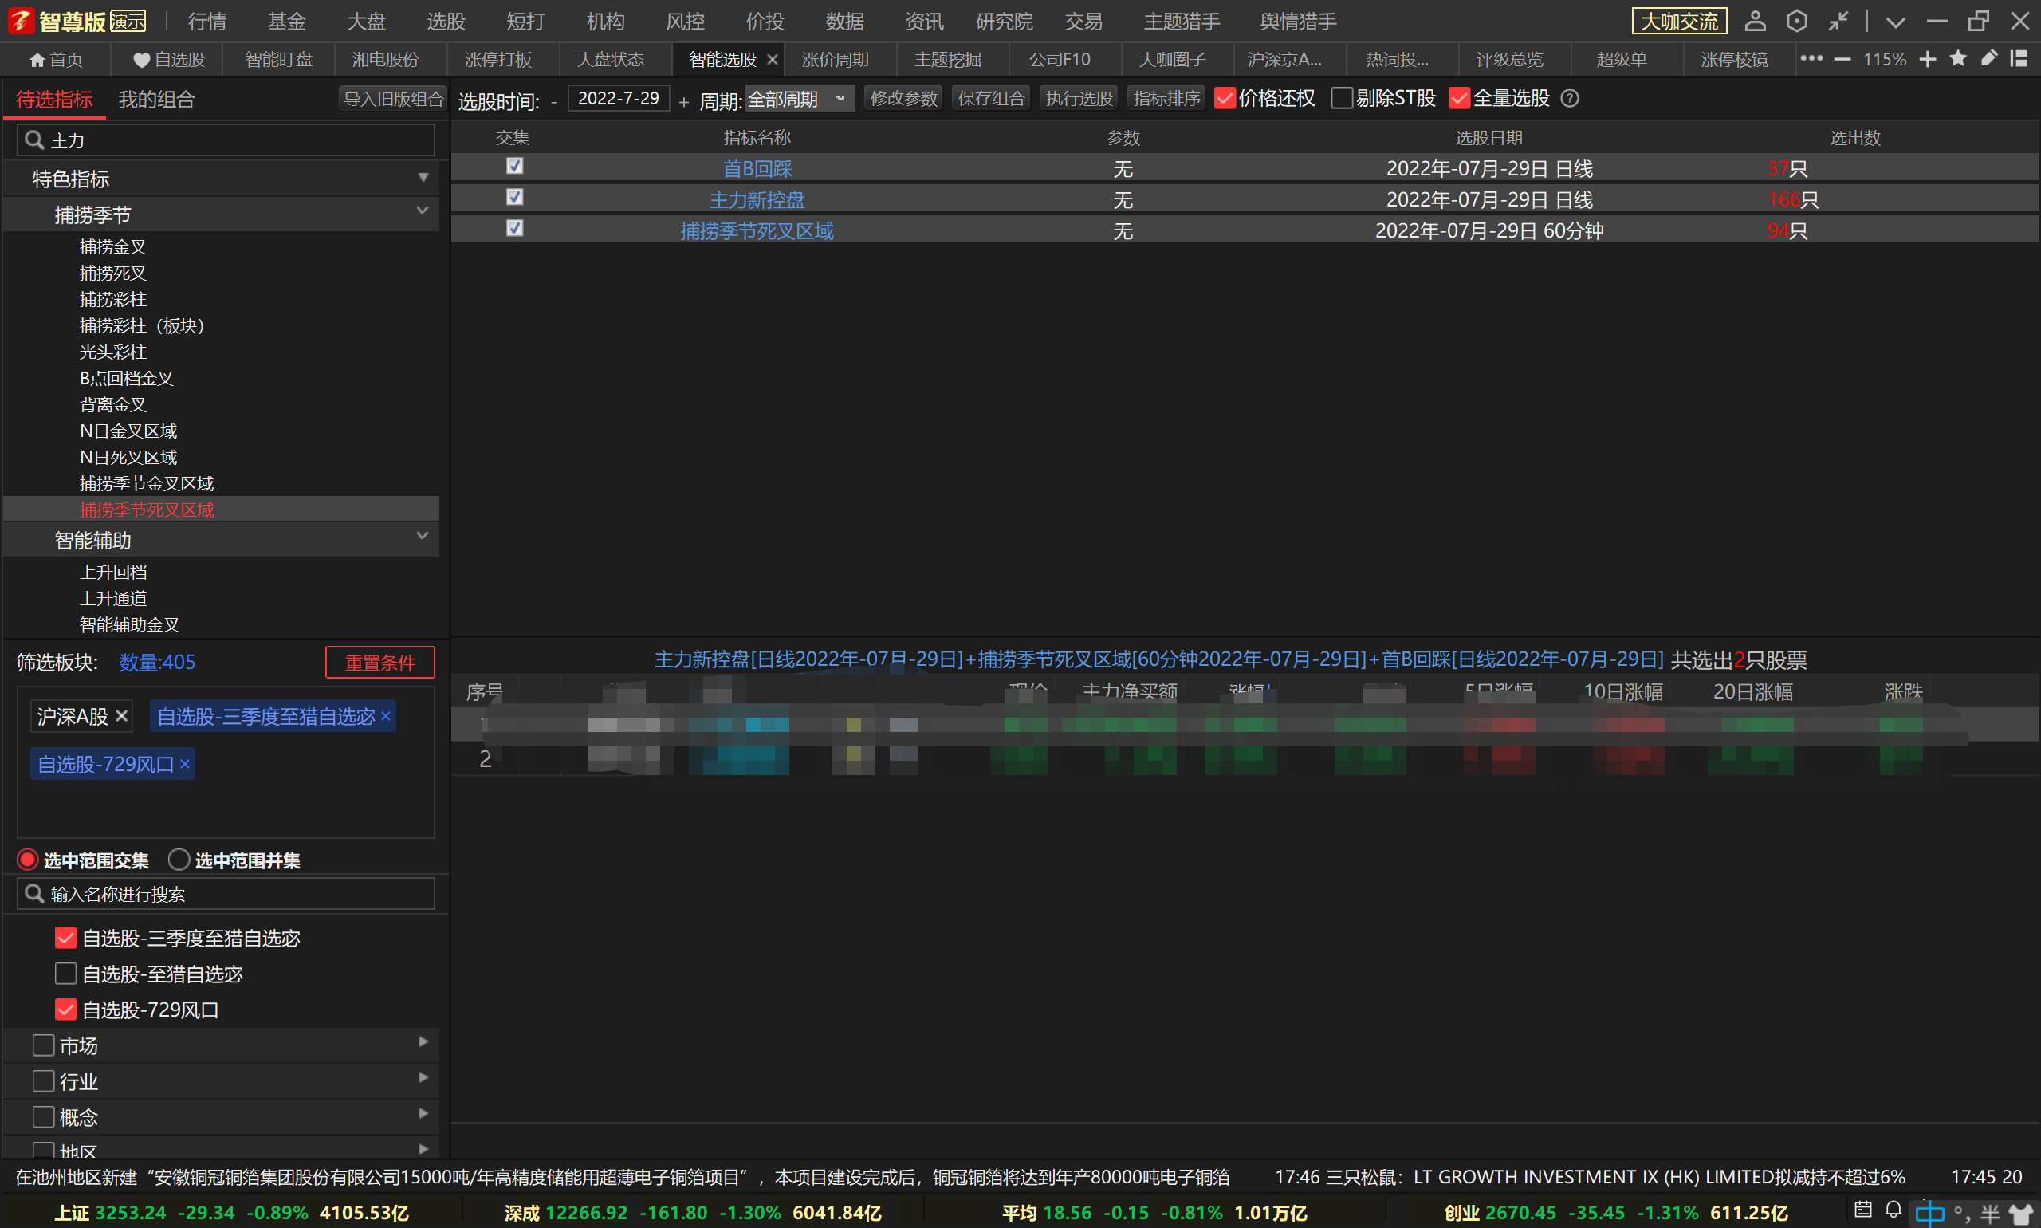Switch to 涨停打板 tab
Viewport: 2041px width, 1228px height.
click(x=498, y=60)
